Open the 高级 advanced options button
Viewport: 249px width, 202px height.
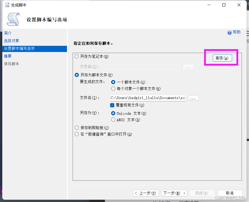(222, 58)
